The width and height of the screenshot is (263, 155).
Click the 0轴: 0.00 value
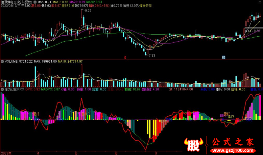pyautogui.click(x=68, y=89)
